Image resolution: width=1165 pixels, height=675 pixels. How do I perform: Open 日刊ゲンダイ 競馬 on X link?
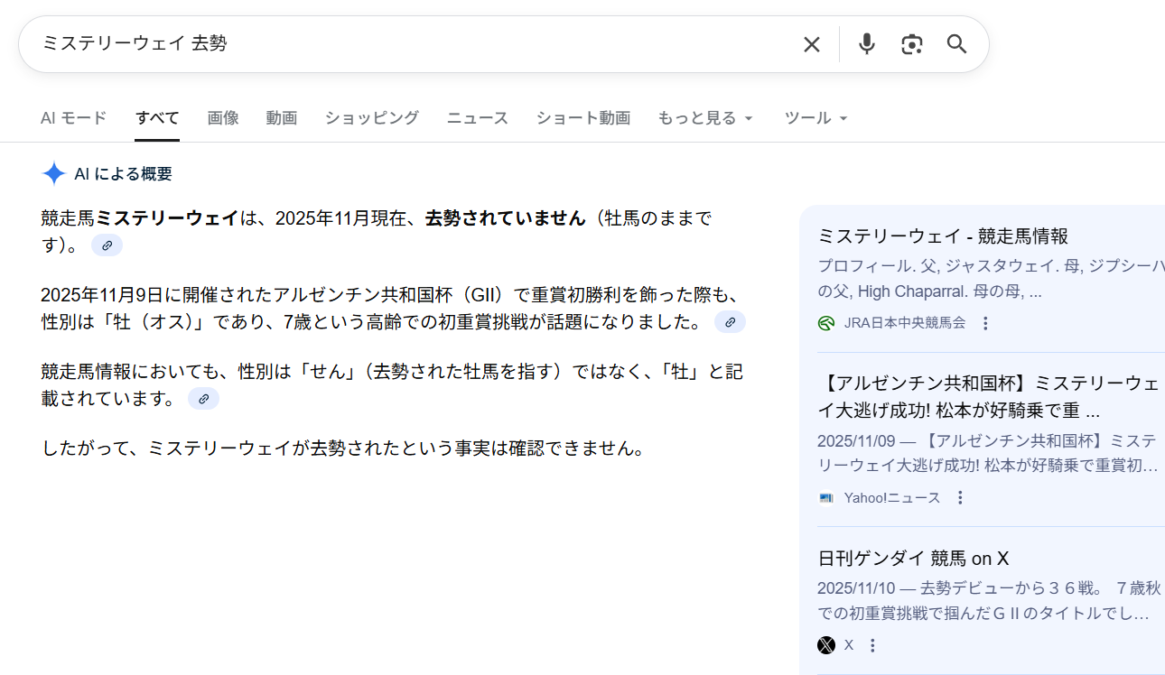[912, 559]
